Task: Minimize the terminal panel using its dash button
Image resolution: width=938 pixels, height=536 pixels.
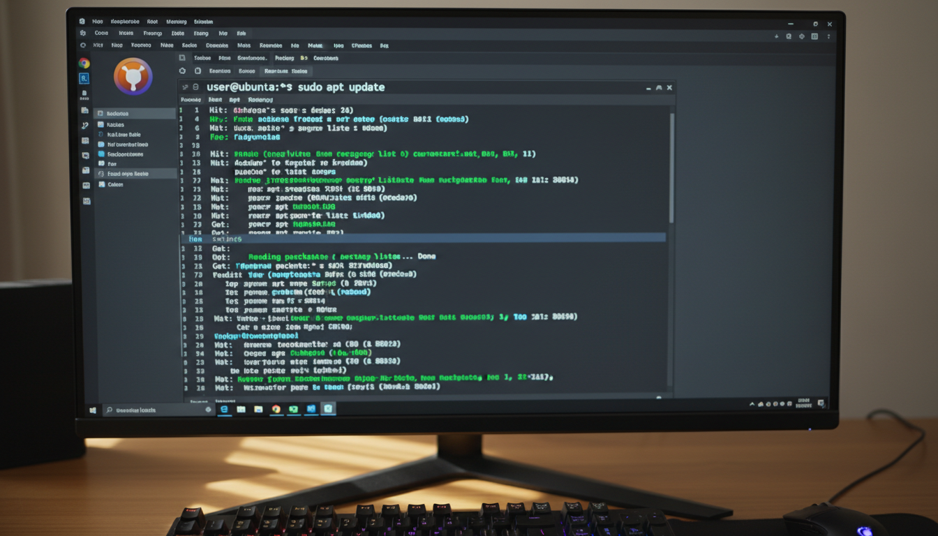Action: pos(648,88)
